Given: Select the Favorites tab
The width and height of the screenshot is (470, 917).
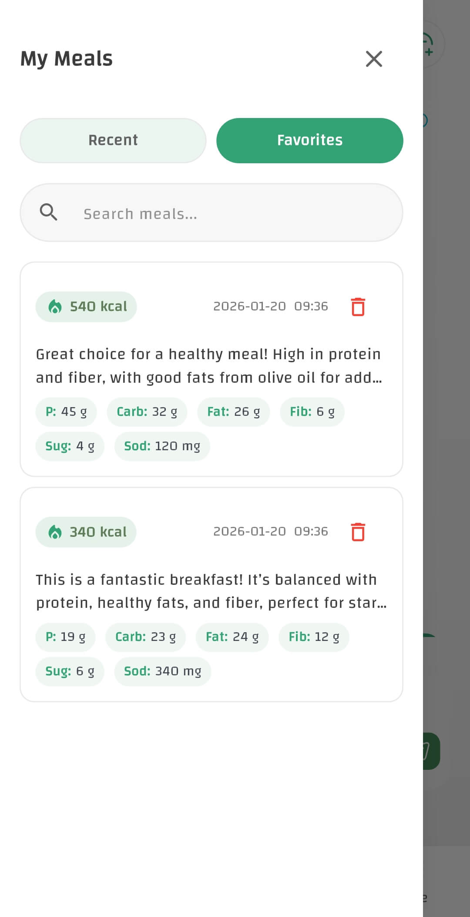Looking at the screenshot, I should pyautogui.click(x=310, y=140).
